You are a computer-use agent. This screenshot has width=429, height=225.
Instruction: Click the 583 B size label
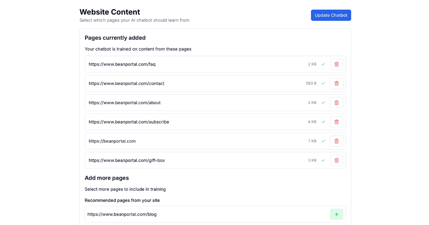click(311, 84)
